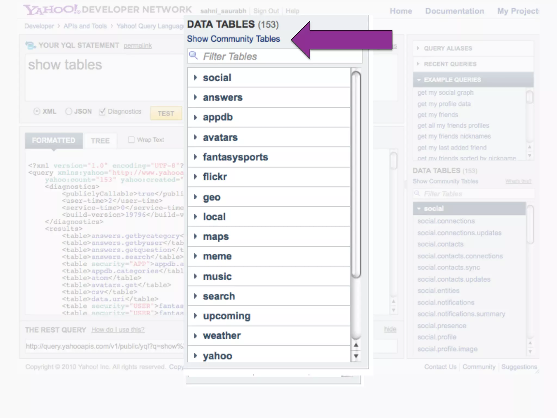
Task: Expand the music tables arrow
Action: 195,276
